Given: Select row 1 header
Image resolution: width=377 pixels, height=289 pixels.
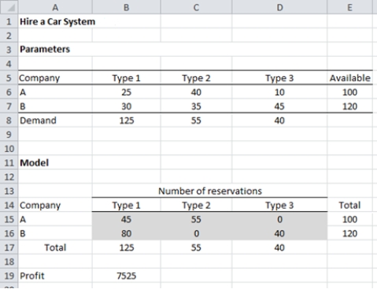Looking at the screenshot, I should click(x=9, y=21).
